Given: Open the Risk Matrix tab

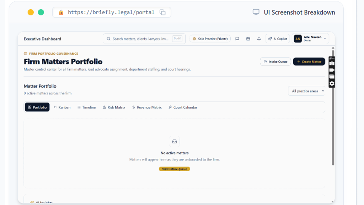Looking at the screenshot, I should [114, 107].
